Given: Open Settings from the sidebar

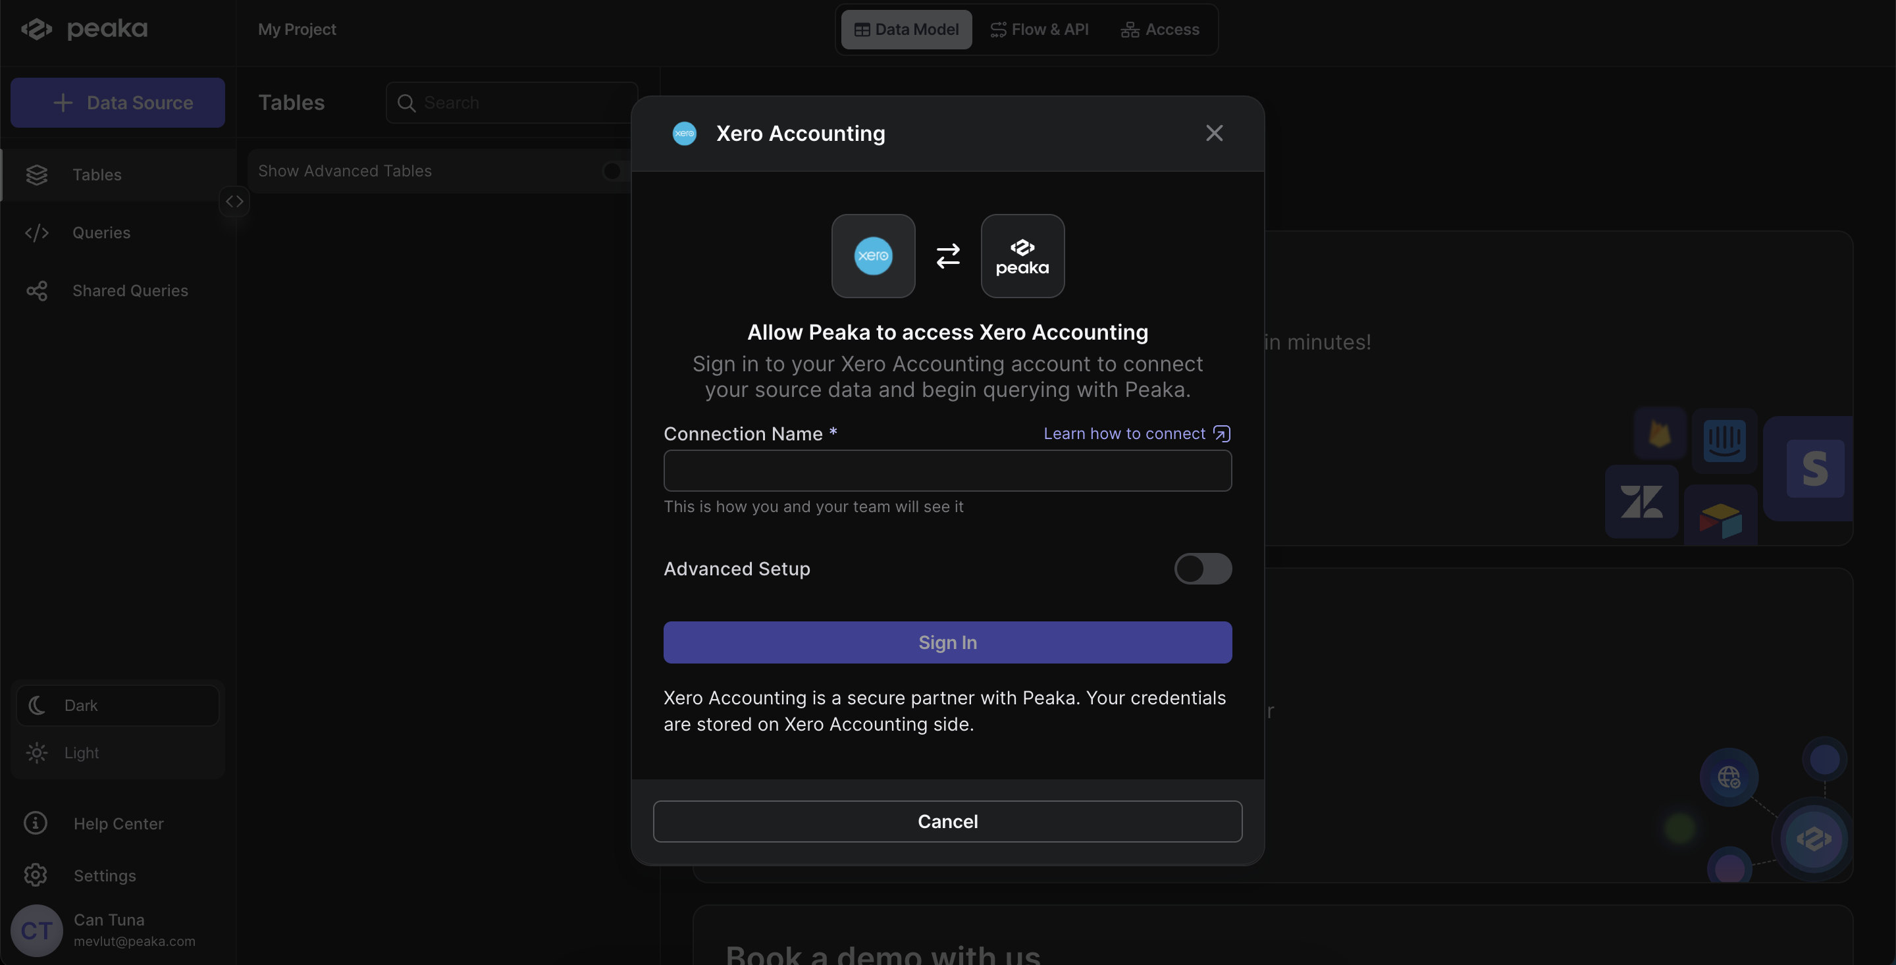Looking at the screenshot, I should tap(105, 875).
